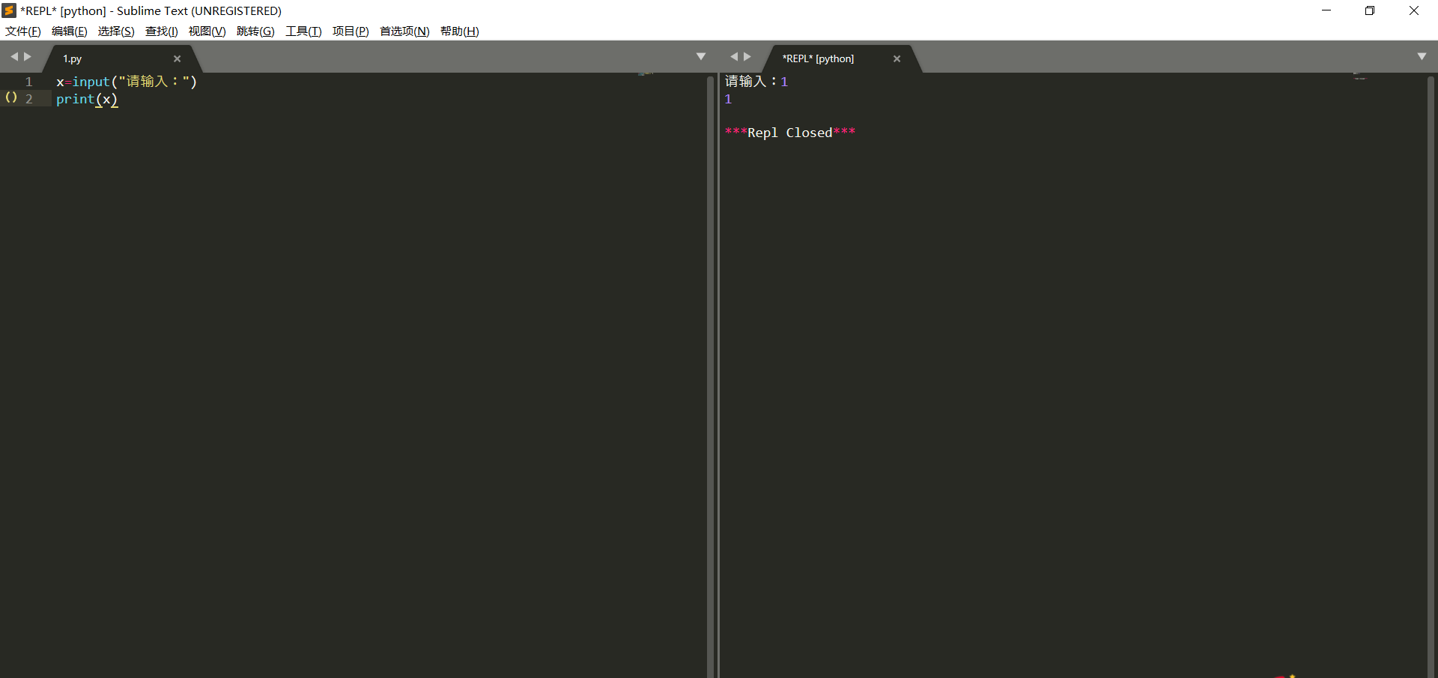This screenshot has width=1438, height=678.
Task: Click the Sublime Text app icon
Action: click(9, 10)
